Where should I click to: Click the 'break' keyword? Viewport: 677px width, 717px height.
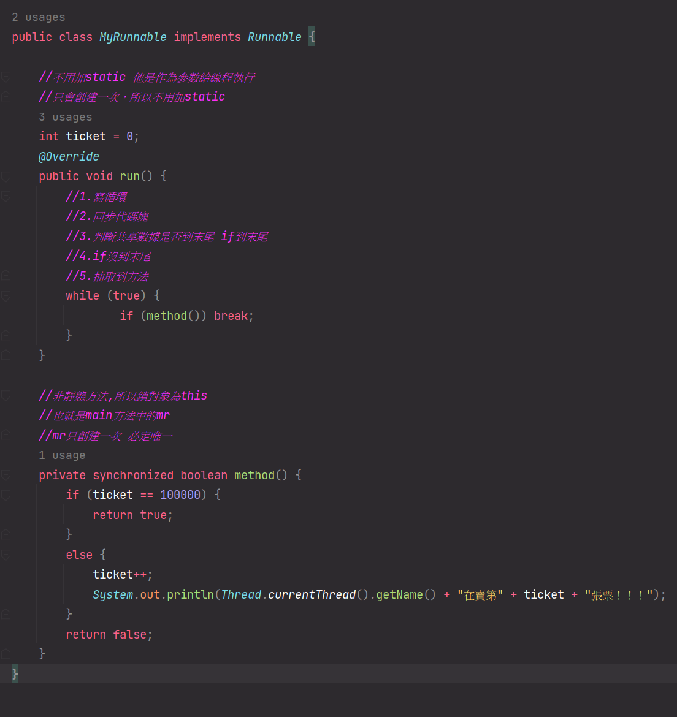[x=231, y=316]
